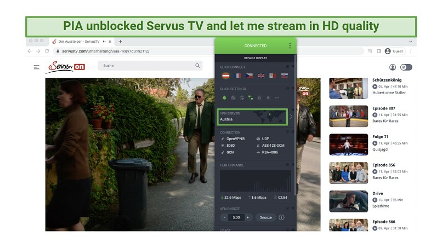Screen dimensions: 442x248
Task: Bookmark the Quick Settings tile
Action: [293, 88]
